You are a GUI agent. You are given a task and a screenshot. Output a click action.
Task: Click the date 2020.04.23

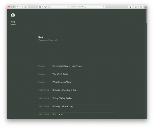(x=44, y=98)
